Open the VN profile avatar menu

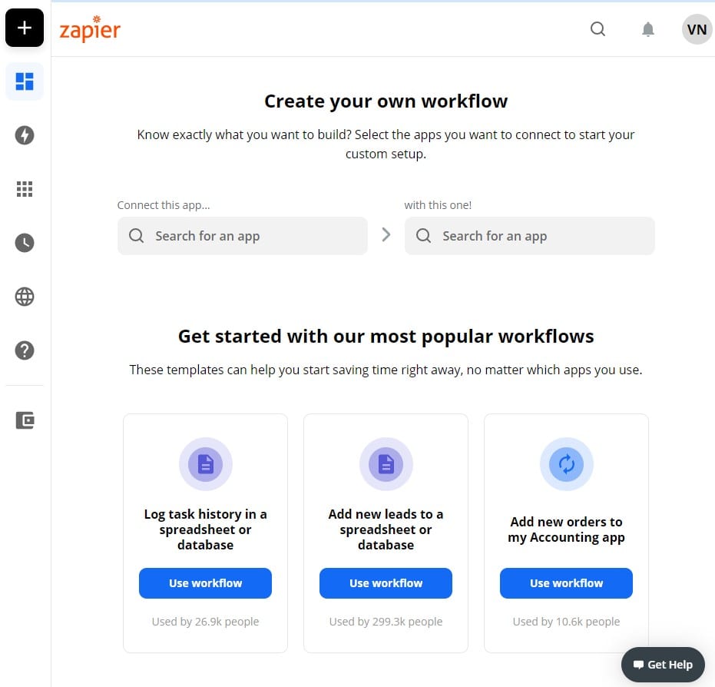(697, 29)
